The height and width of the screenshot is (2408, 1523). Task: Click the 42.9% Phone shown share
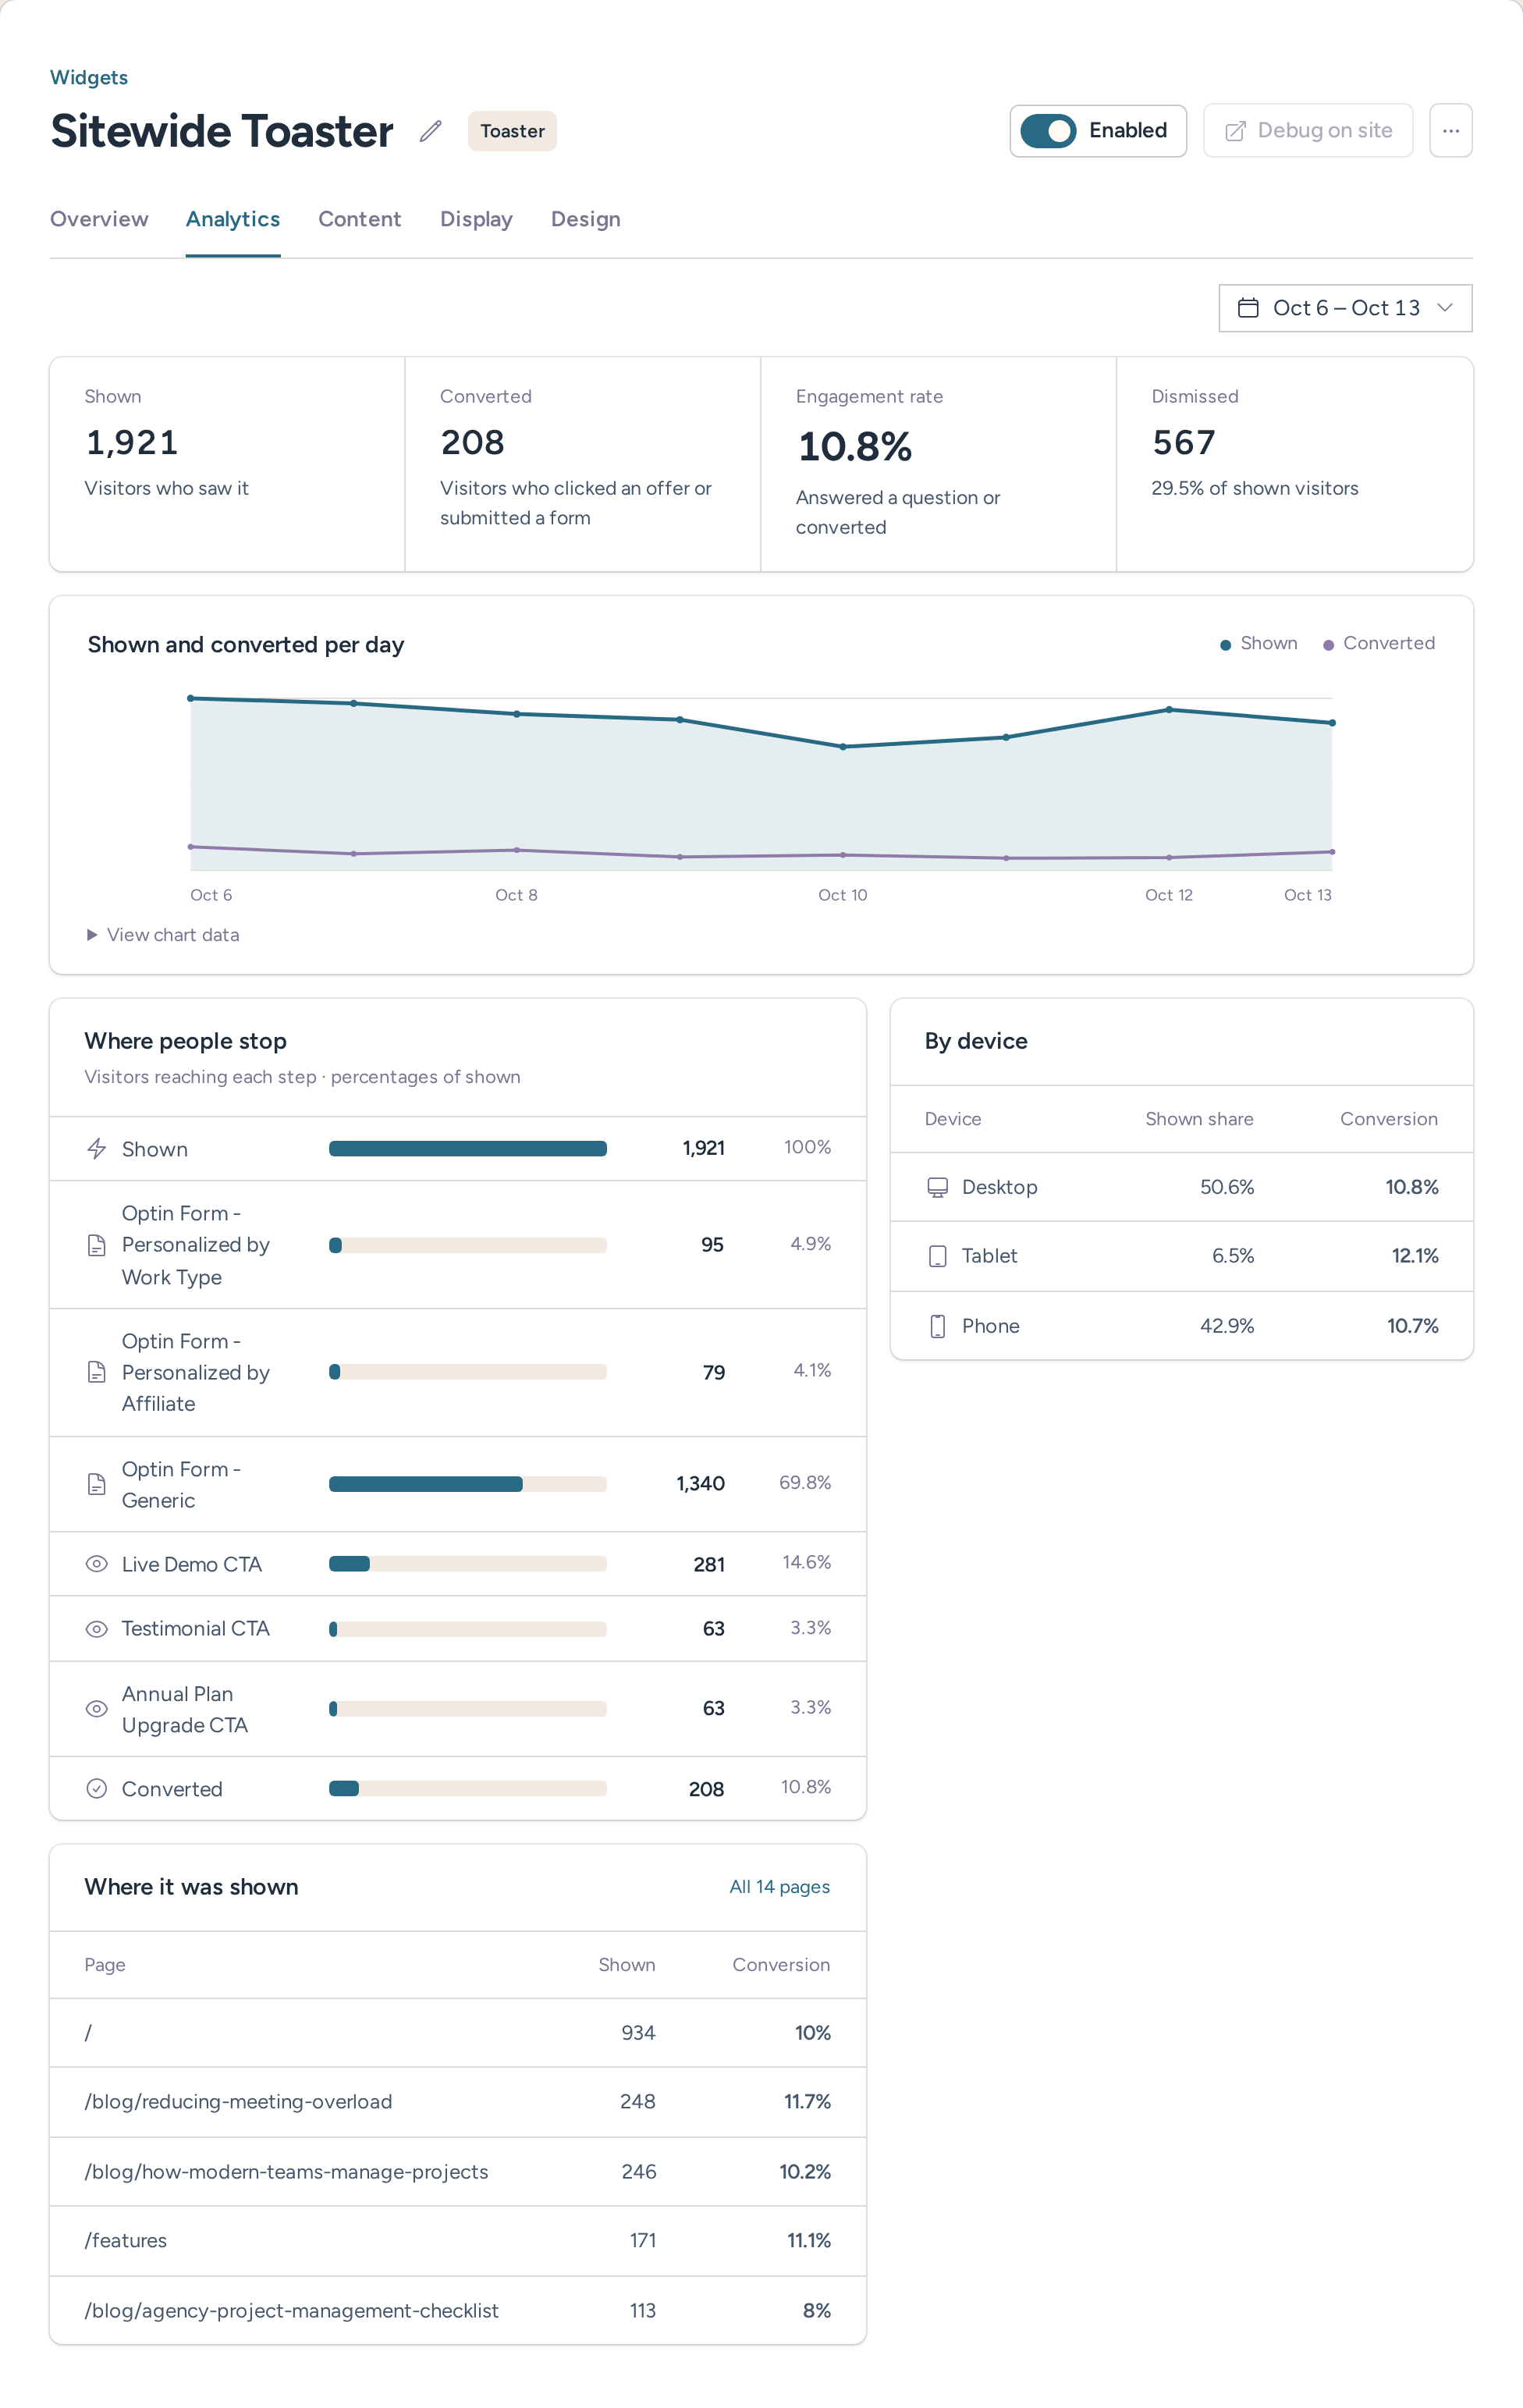pos(1227,1326)
